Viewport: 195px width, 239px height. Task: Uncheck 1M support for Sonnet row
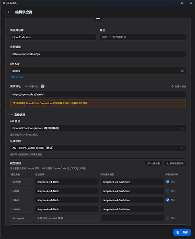coord(168,182)
